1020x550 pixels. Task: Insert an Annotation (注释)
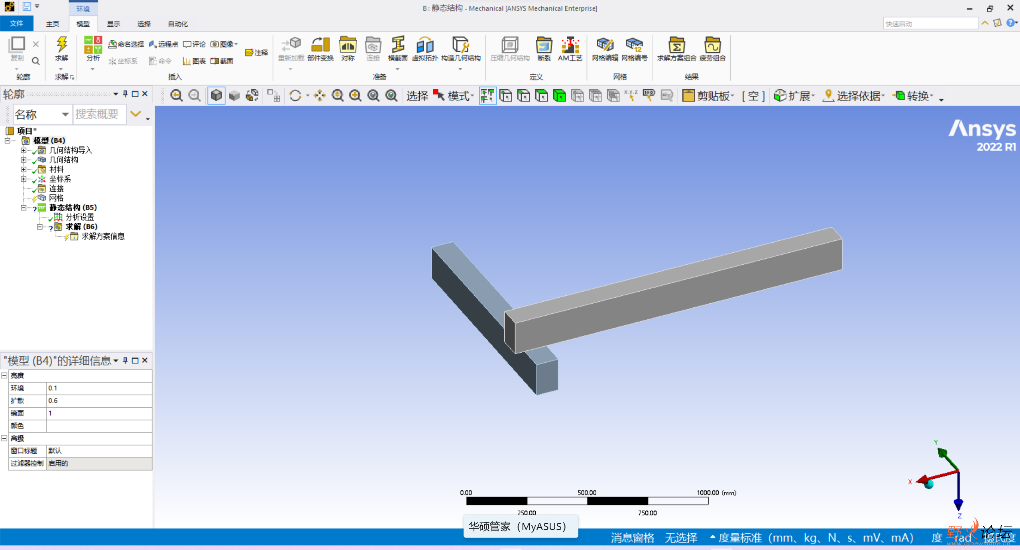(256, 53)
